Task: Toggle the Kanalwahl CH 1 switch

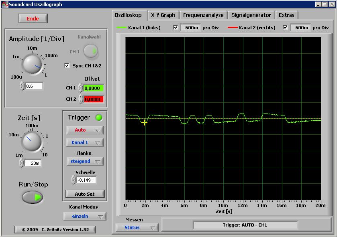Action: (91, 51)
